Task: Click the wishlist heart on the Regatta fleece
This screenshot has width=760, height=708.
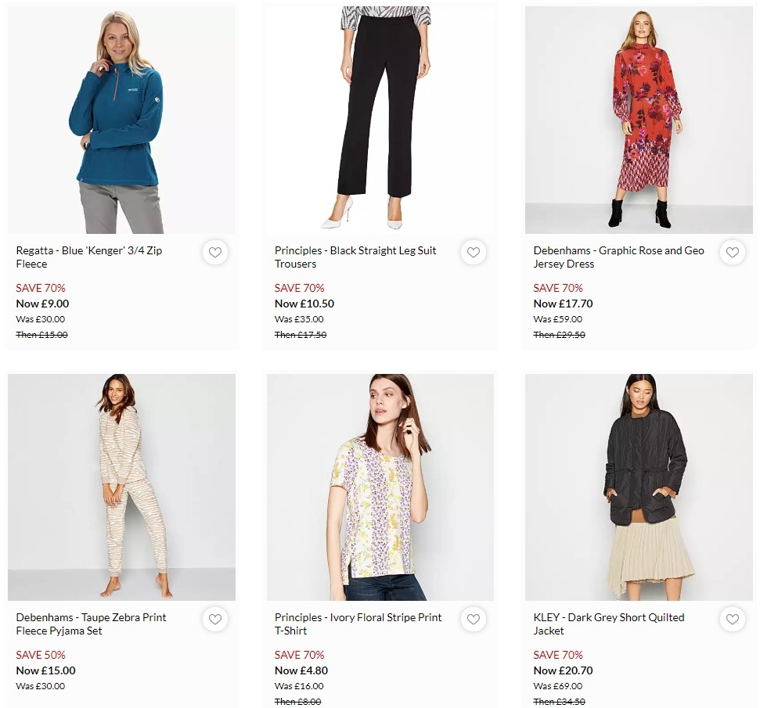Action: tap(215, 253)
